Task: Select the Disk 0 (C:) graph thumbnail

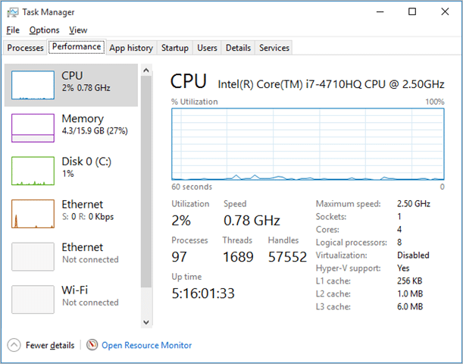Action: pyautogui.click(x=33, y=171)
